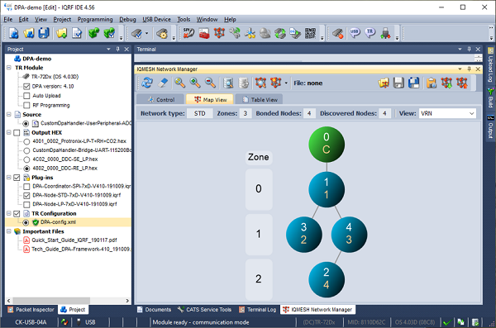Viewport: 496px width, 328px height.
Task: Check the RF Programming checkbox
Action: [26, 105]
